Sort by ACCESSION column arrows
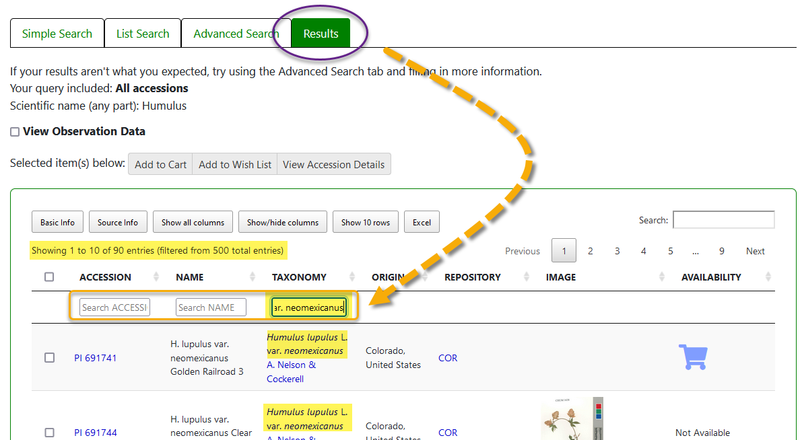802x440 pixels. coord(156,277)
